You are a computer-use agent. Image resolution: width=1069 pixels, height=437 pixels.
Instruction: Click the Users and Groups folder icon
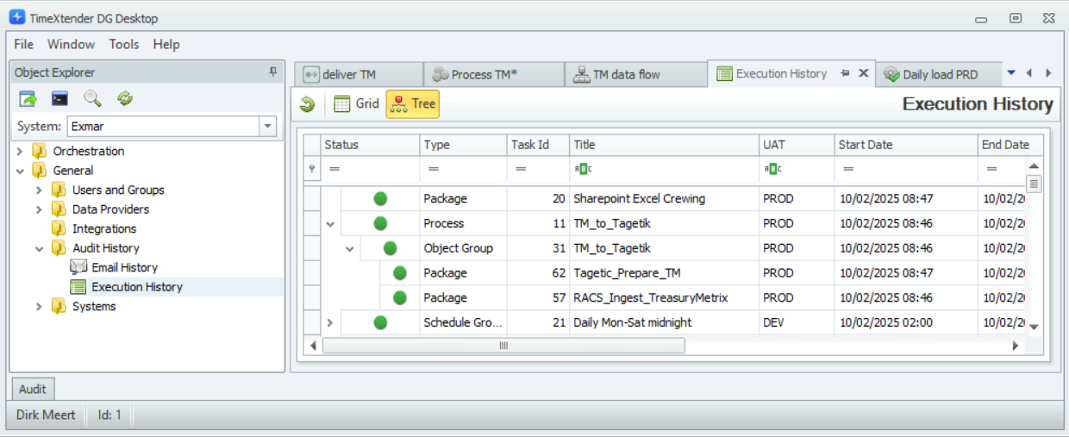tap(59, 190)
